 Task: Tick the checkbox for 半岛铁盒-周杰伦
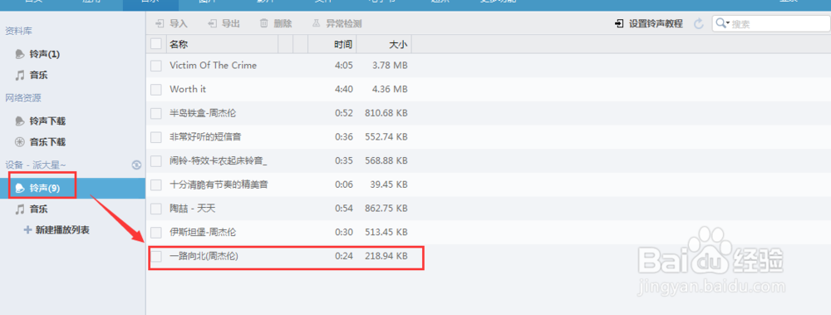click(x=156, y=114)
